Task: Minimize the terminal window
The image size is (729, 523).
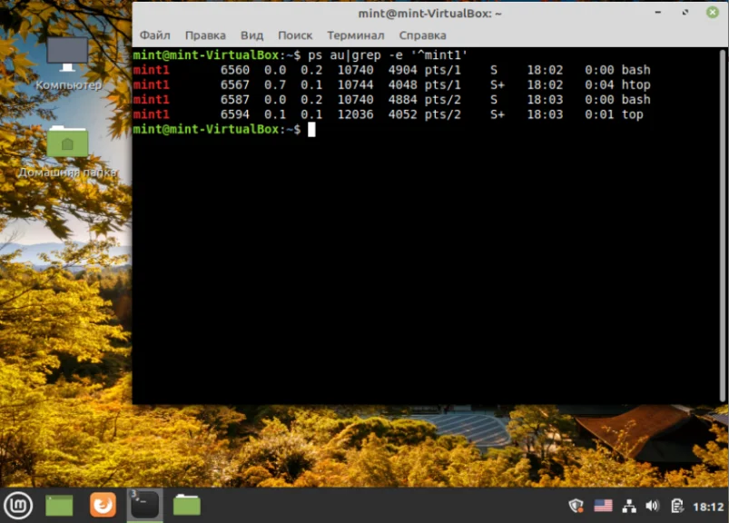Action: click(658, 13)
